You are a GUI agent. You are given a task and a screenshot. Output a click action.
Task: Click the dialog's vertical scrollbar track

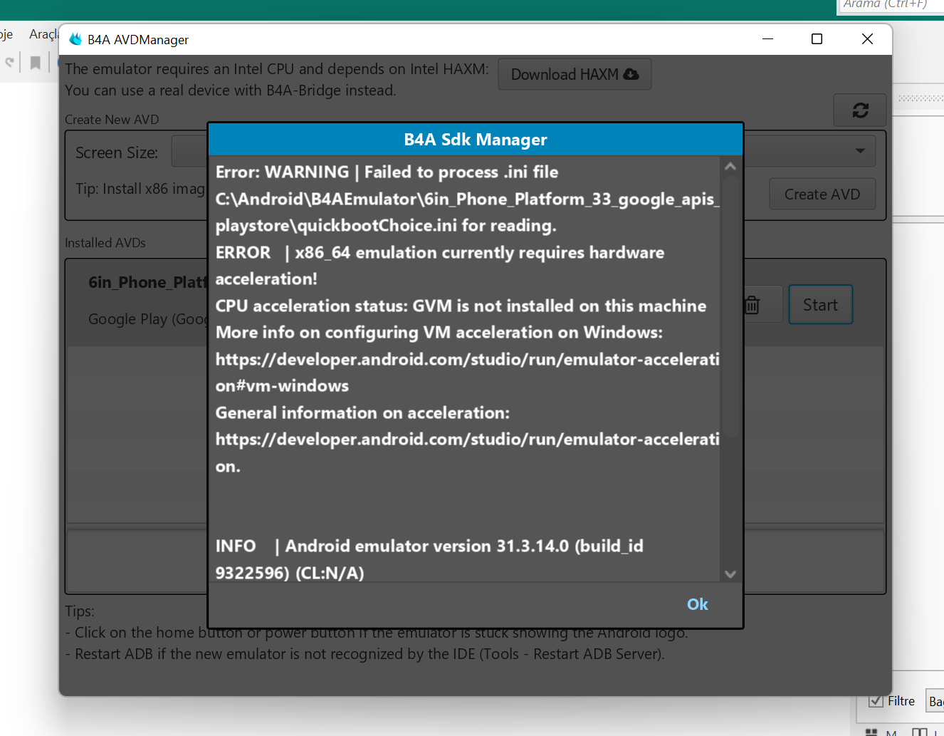click(x=730, y=370)
